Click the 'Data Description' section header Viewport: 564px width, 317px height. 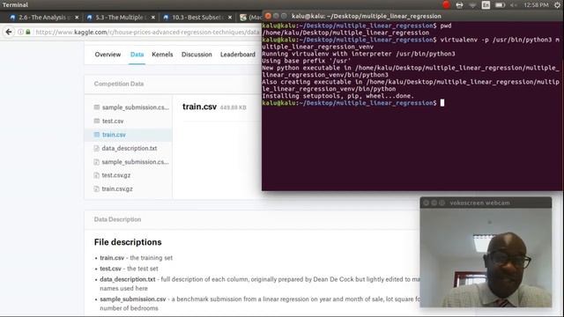[x=117, y=219]
